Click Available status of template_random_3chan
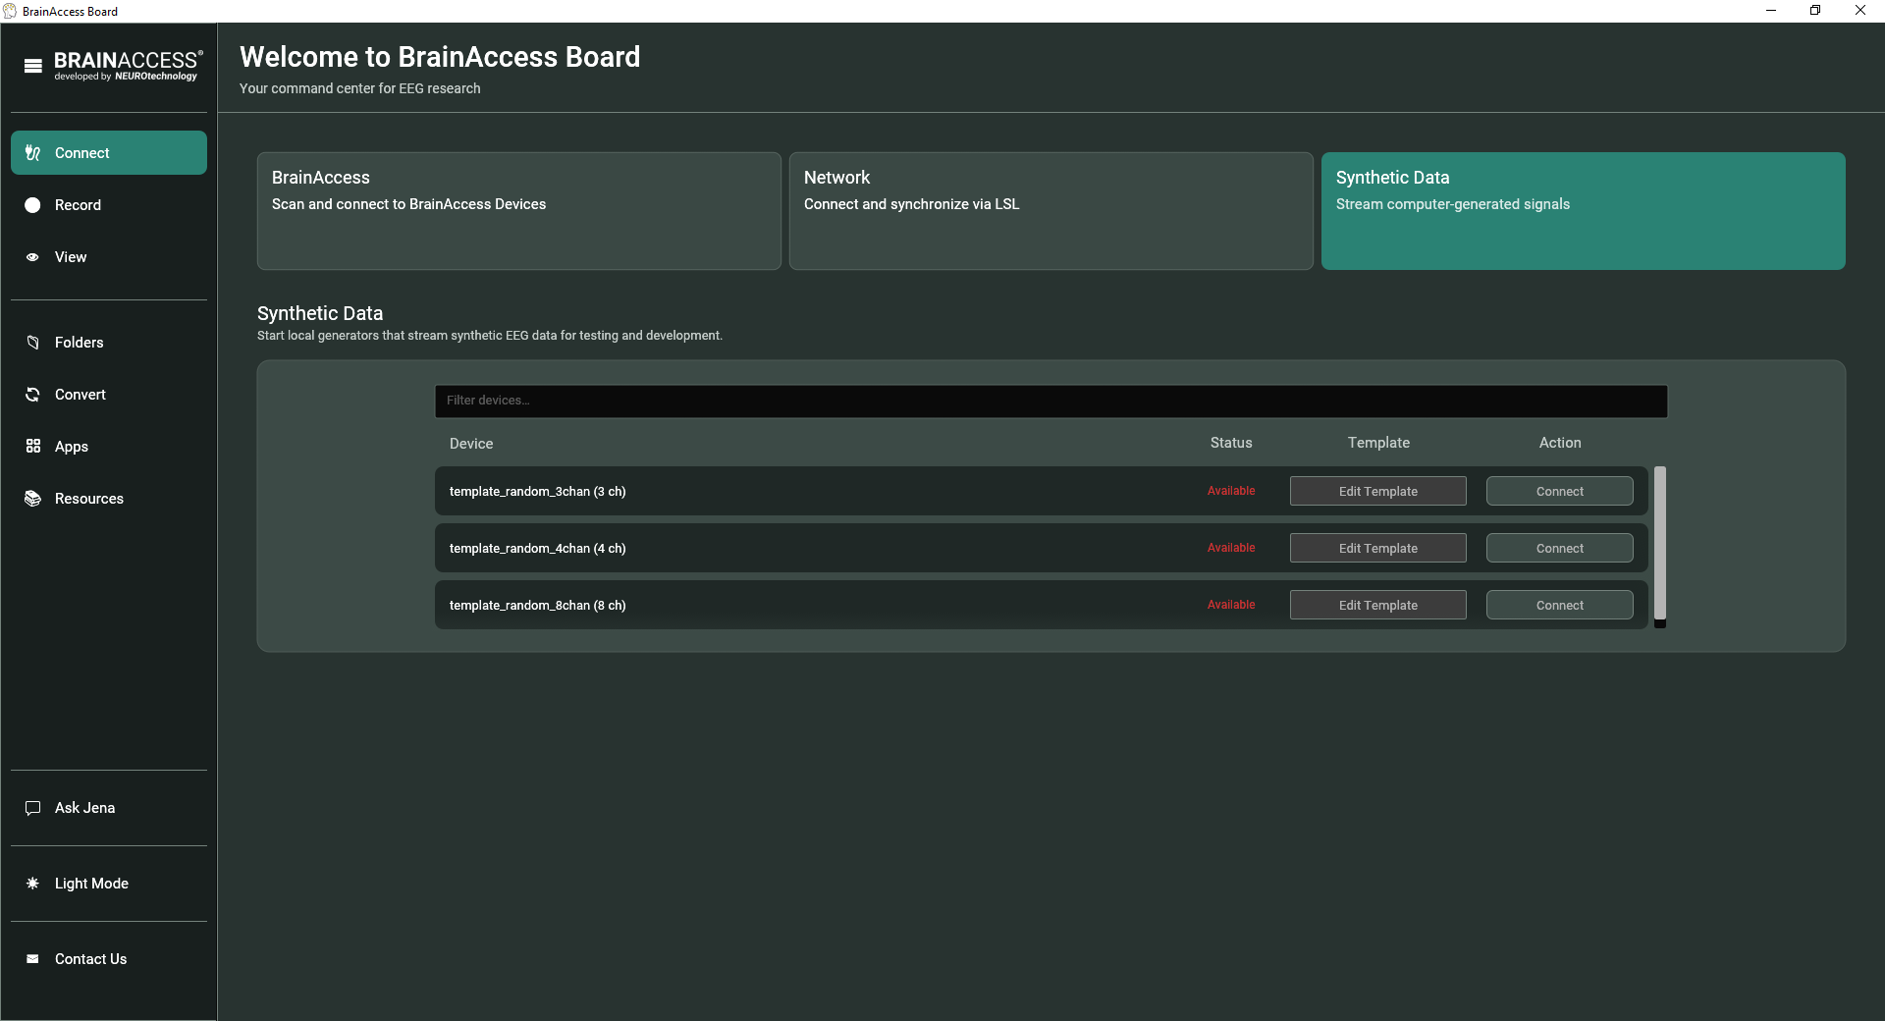 (x=1231, y=491)
